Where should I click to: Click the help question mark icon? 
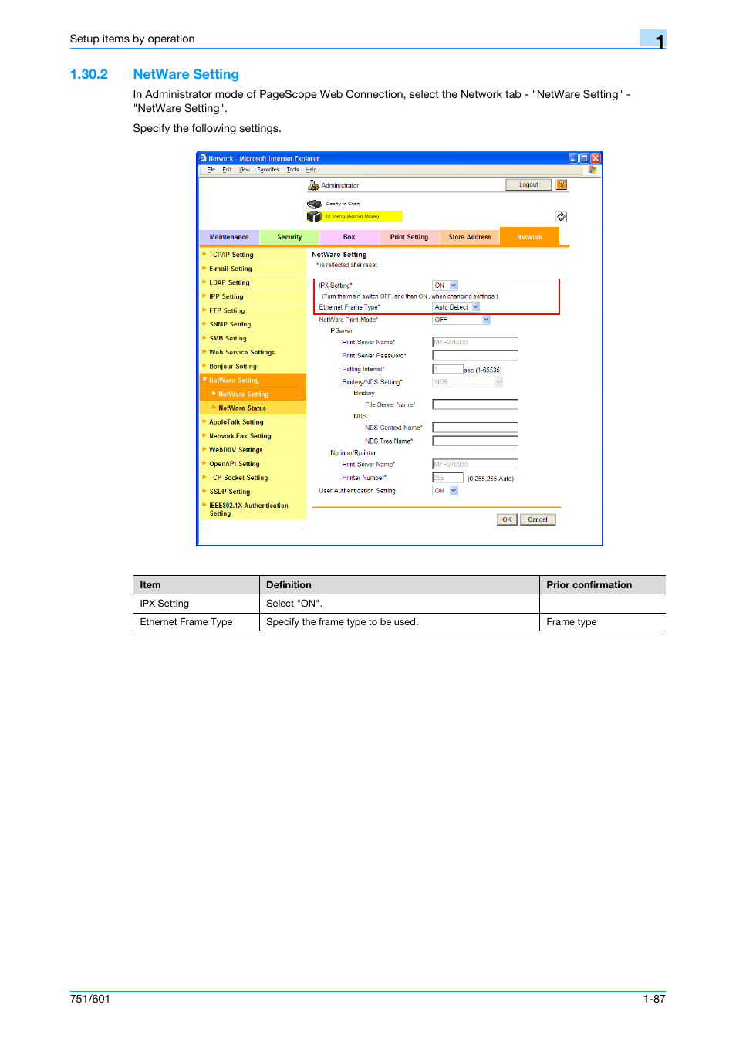[562, 184]
